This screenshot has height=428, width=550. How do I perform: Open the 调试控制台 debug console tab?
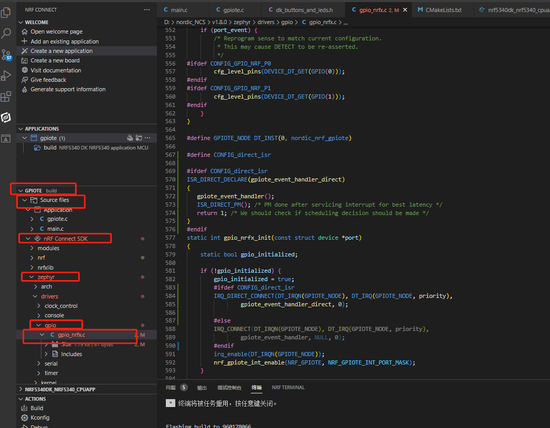tap(229, 387)
